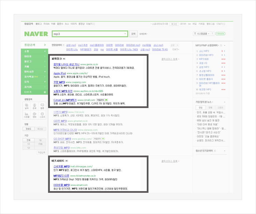Click the 검색 search button
Screen dimensions: 256x214
pyautogui.click(x=133, y=34)
